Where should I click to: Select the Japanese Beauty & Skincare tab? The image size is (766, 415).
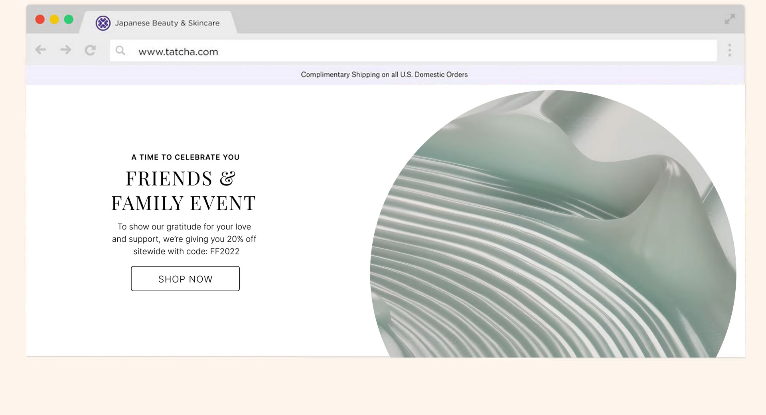tap(167, 23)
